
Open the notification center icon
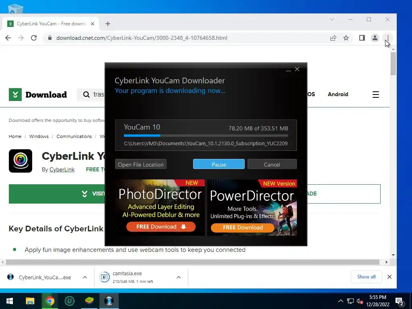(x=400, y=301)
